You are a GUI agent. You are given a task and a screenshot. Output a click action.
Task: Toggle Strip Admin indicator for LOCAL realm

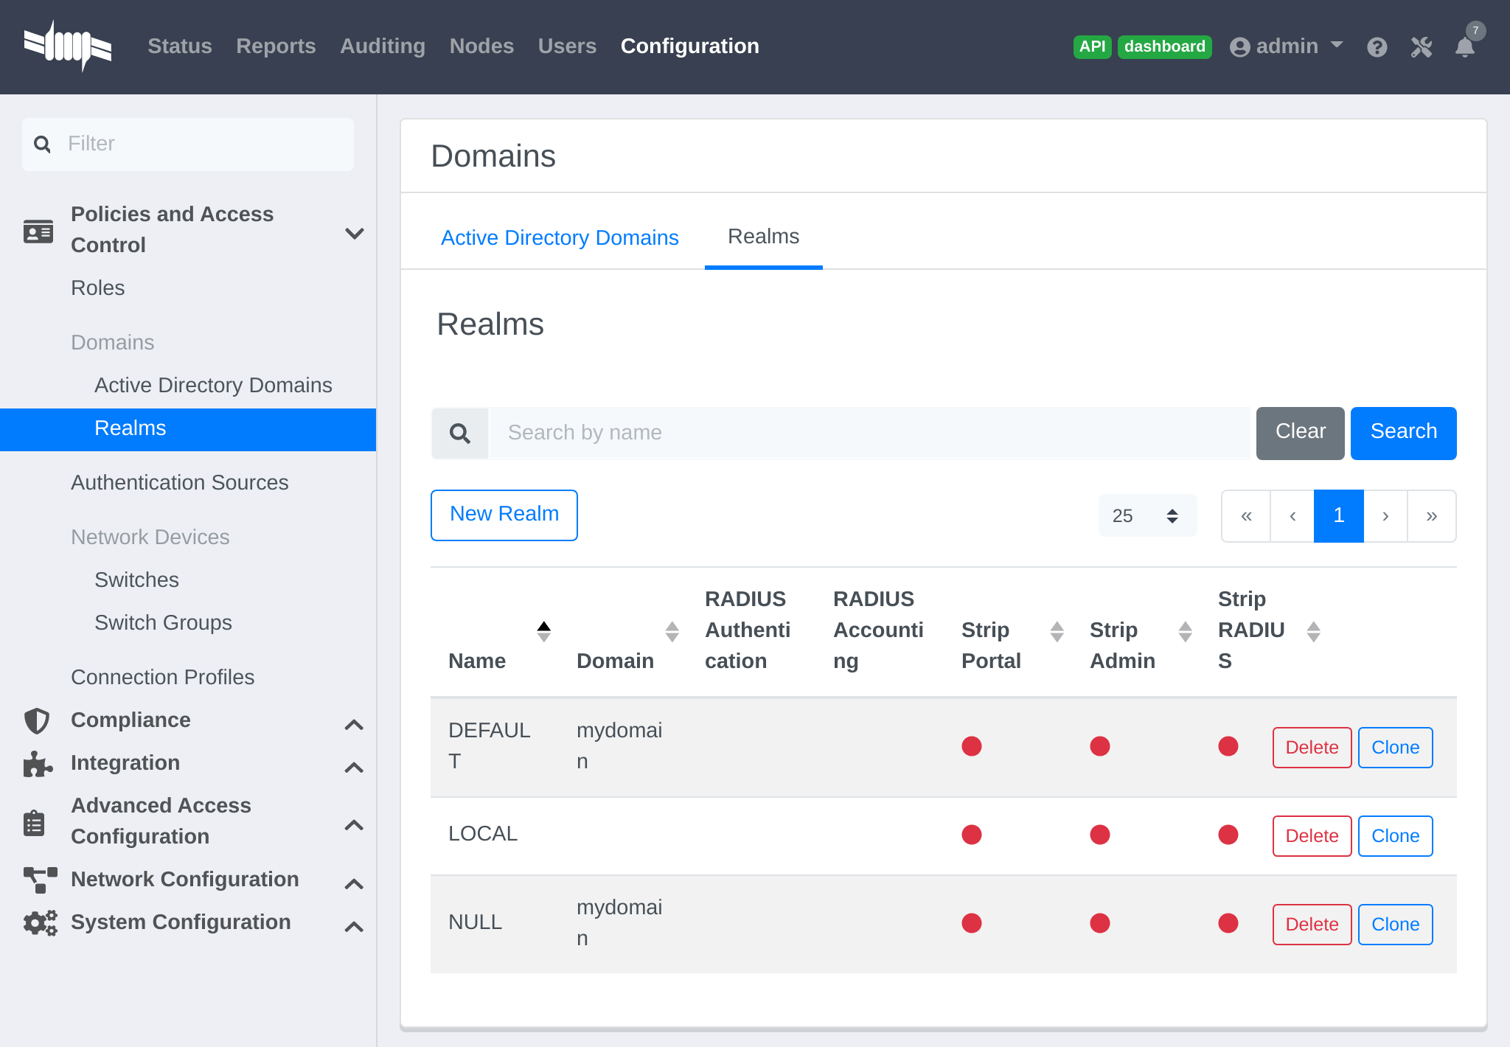point(1100,835)
